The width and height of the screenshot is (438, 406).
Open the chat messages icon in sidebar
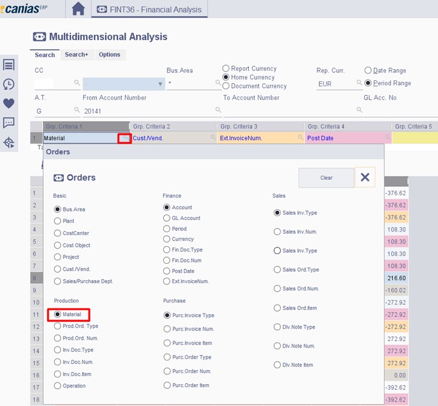(x=8, y=123)
